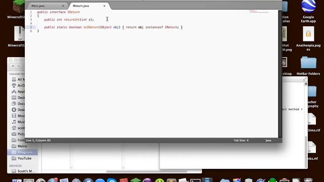Open Pictures in Finder sidebar
Viewport: 324px width, 182px height.
click(x=18, y=134)
